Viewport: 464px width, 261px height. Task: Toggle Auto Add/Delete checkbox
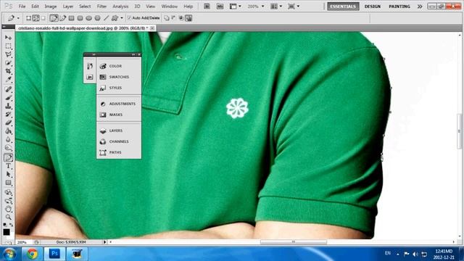129,18
